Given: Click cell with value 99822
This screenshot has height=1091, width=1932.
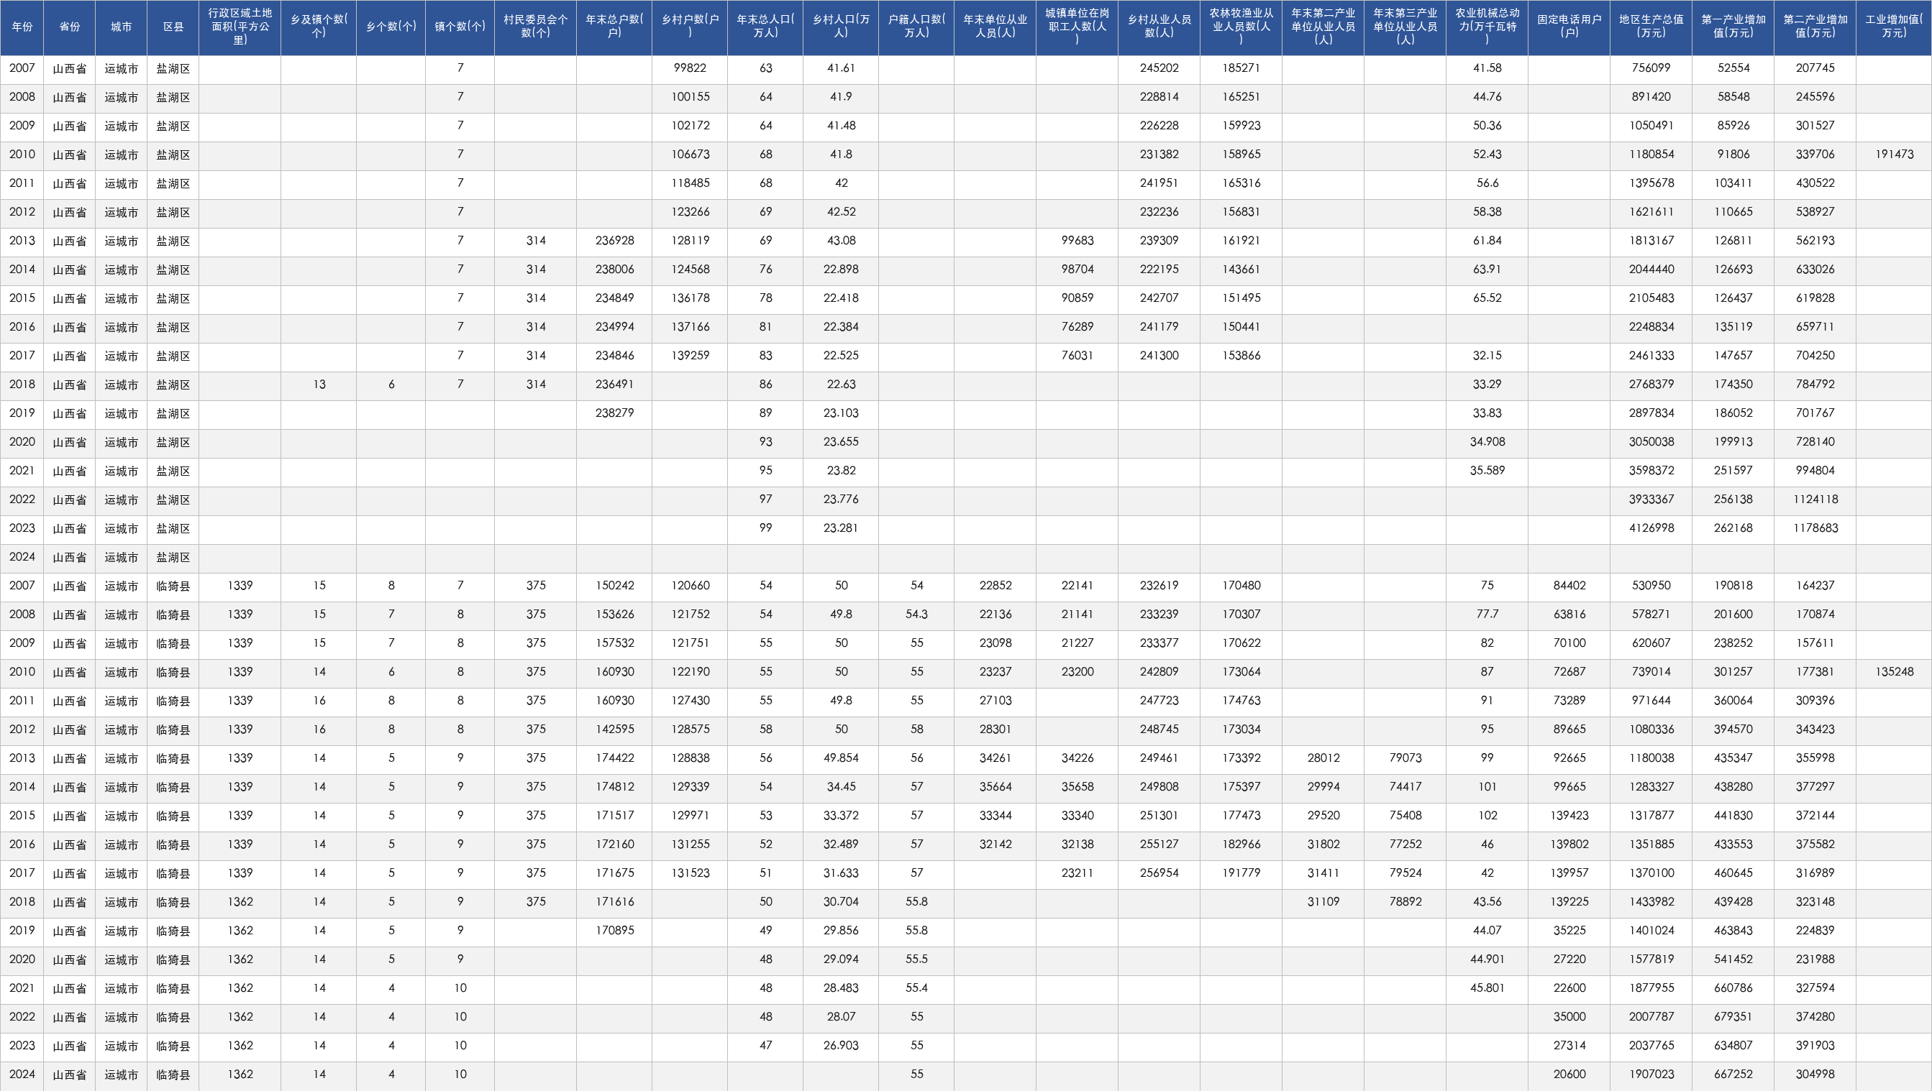Looking at the screenshot, I should point(689,68).
